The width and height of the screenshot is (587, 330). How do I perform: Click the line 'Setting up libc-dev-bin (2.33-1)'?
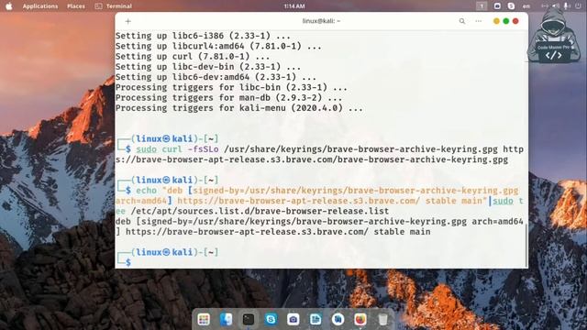pos(208,67)
